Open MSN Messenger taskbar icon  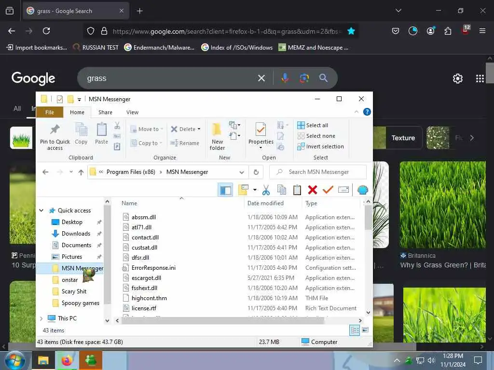(90, 360)
